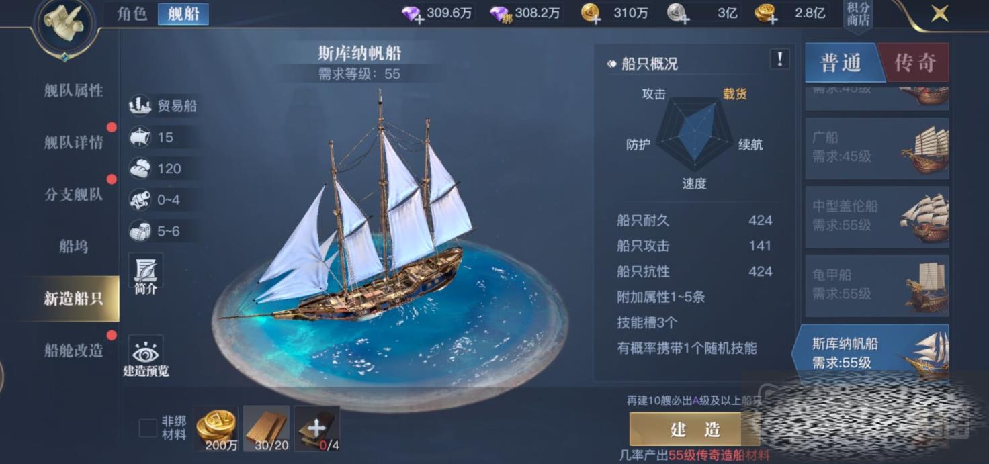Open the 积分商店 points shop
989x464 pixels.
(x=858, y=15)
